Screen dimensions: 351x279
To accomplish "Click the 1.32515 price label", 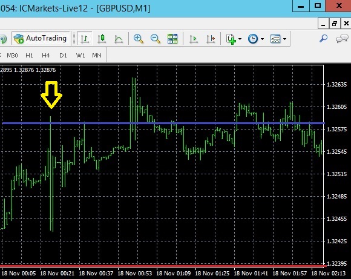I will pyautogui.click(x=337, y=174).
